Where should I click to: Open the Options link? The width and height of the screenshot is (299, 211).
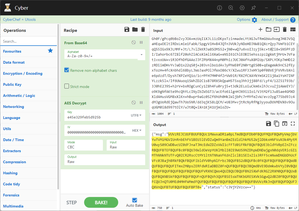[244, 19]
